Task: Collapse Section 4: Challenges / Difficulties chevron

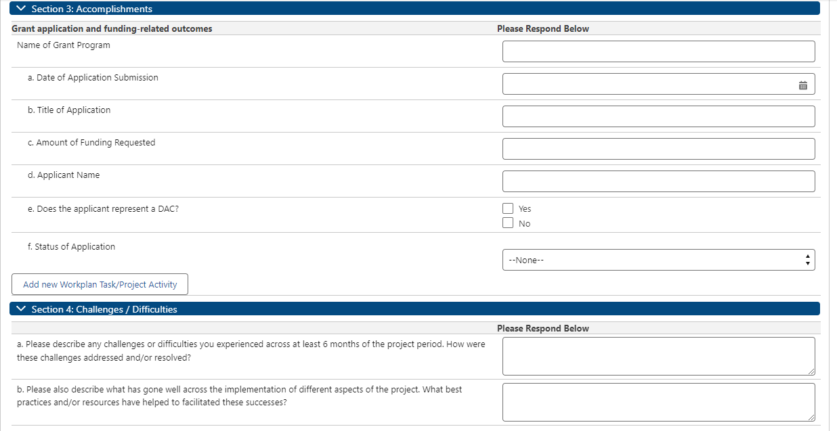Action: click(x=21, y=309)
